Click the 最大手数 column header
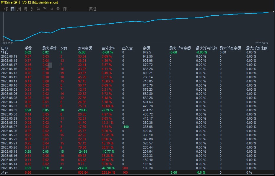Viewport: 275px width, 176px height. [x=49, y=48]
